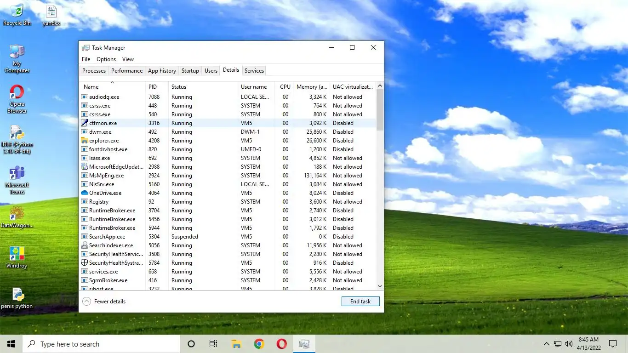Select the services.exe process row
The width and height of the screenshot is (628, 353).
(x=228, y=272)
